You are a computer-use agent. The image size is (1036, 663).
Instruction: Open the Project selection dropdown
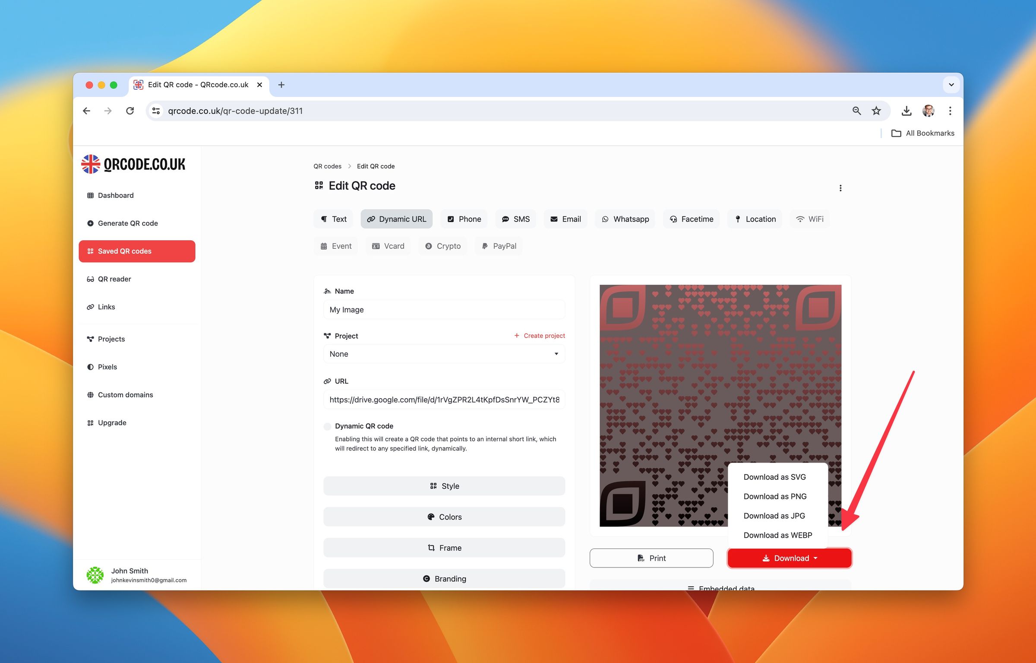(x=443, y=354)
